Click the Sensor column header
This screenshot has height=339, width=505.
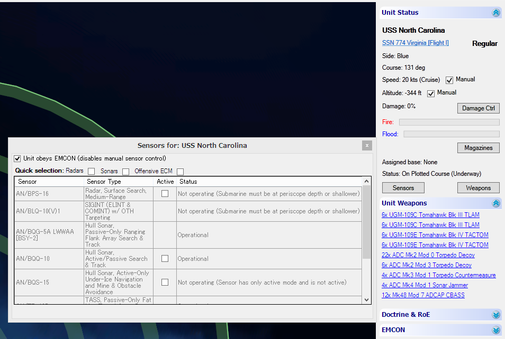click(49, 182)
